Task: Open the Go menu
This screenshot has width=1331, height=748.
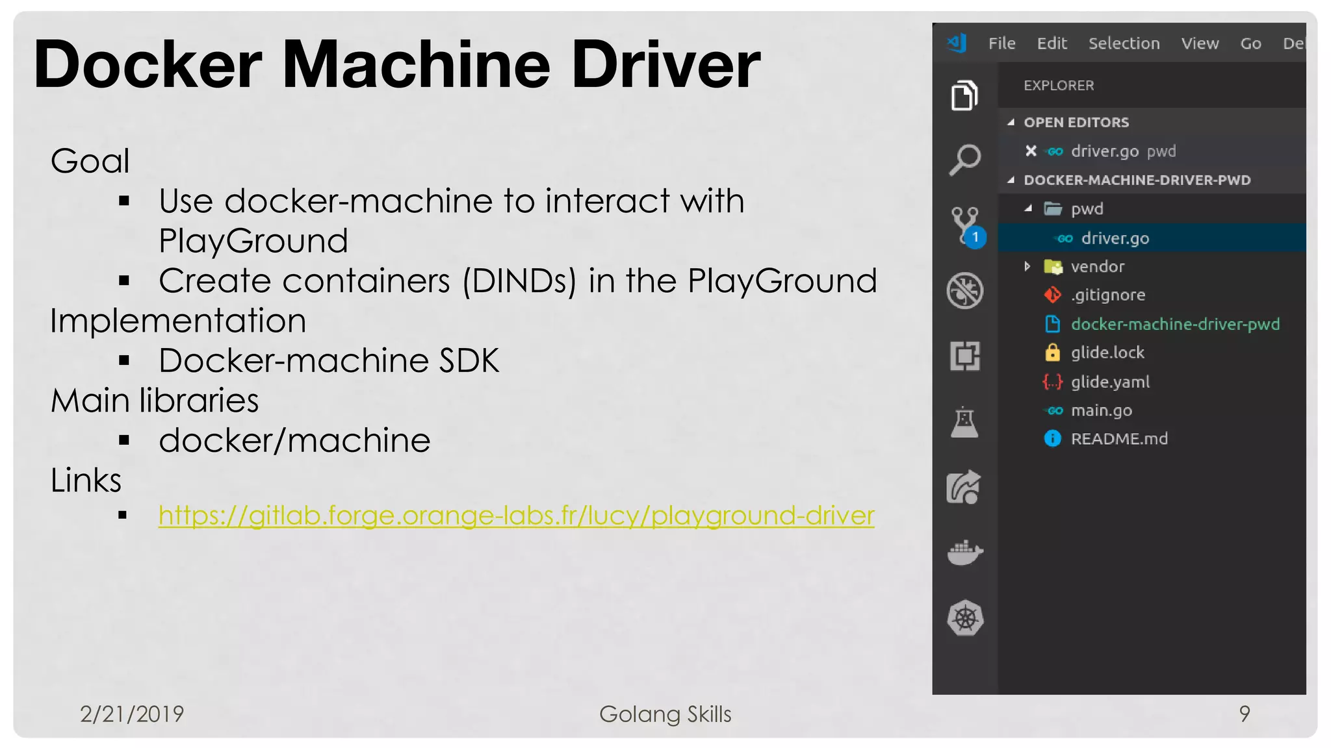Action: (x=1250, y=44)
